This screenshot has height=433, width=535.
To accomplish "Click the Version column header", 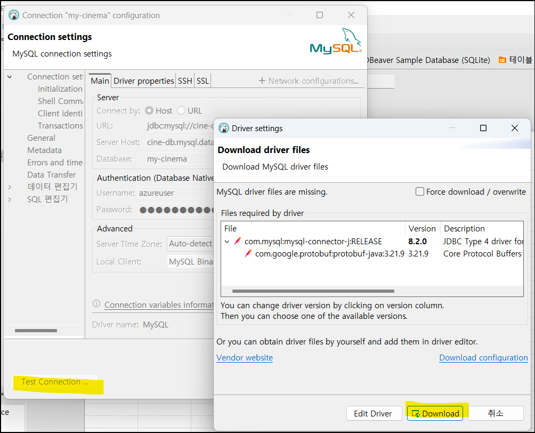I will pos(423,228).
